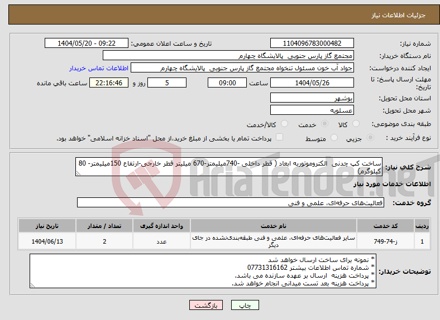Select the کالا/خدمت radio button

[285, 124]
